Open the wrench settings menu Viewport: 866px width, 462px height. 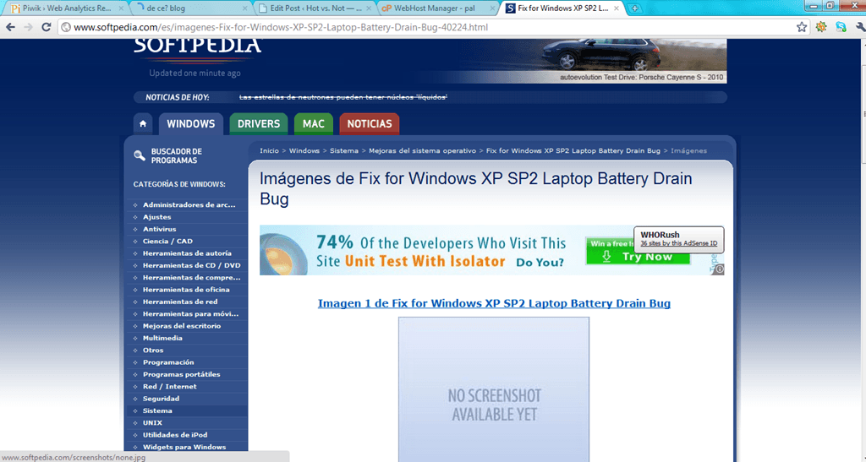click(x=857, y=27)
